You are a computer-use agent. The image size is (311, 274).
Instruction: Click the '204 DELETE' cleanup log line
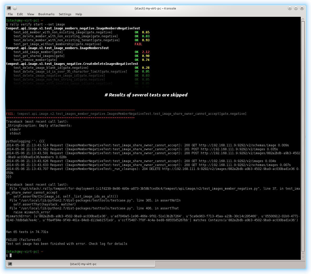[153, 171]
